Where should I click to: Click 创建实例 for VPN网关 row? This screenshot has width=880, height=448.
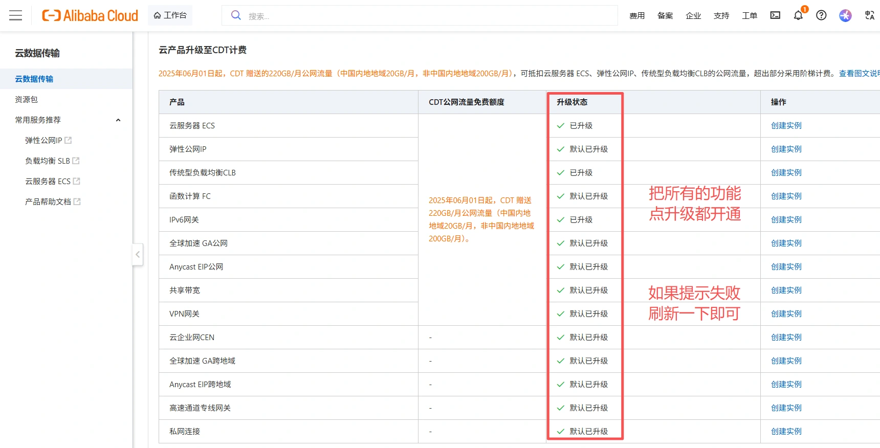[786, 313]
